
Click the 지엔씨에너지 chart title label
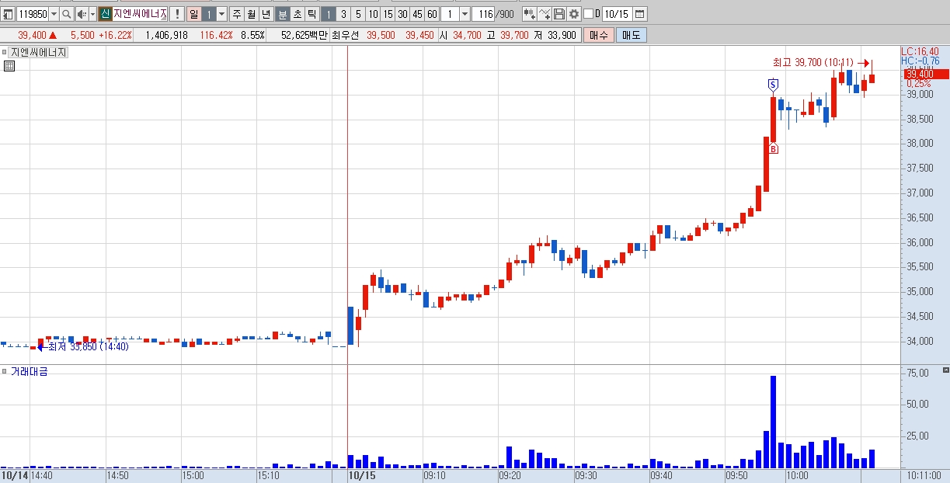pyautogui.click(x=39, y=52)
